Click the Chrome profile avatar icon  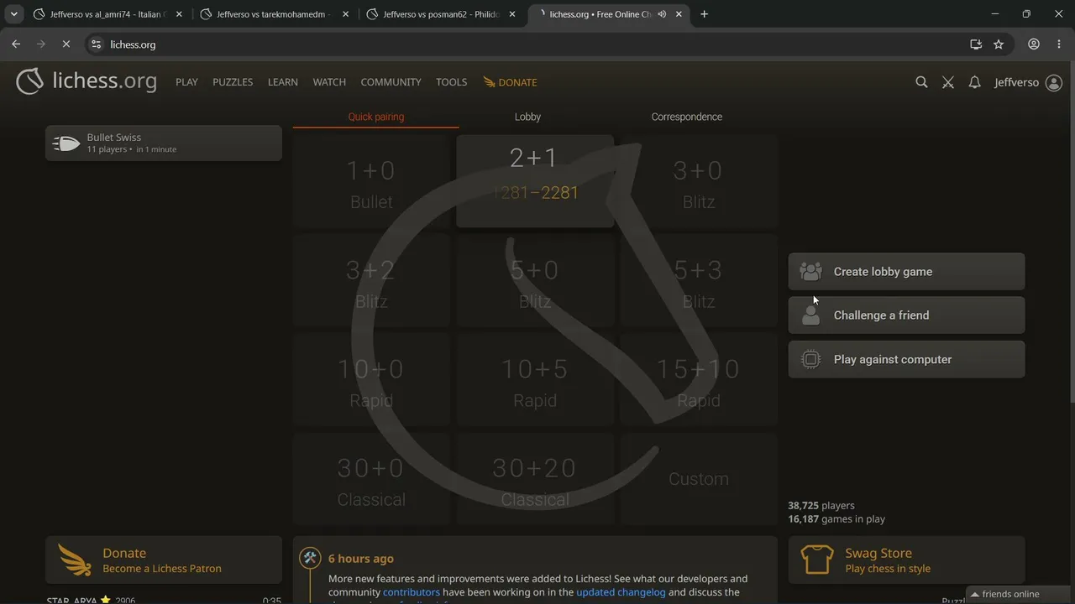coord(1034,44)
